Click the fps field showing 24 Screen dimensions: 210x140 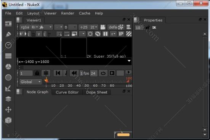94,73
